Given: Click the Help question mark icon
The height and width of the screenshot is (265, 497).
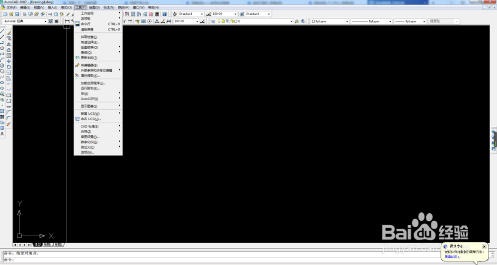Looking at the screenshot, I should click(x=165, y=14).
